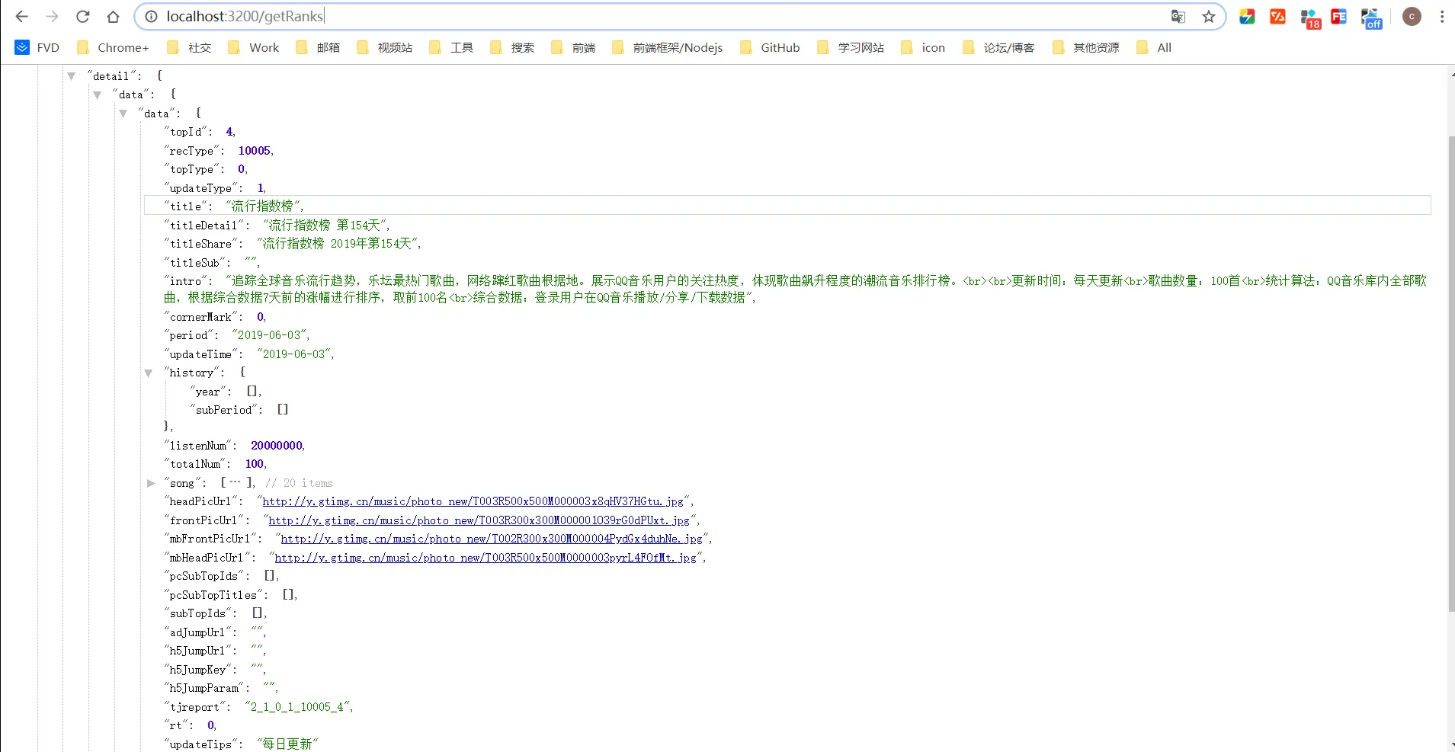Open the mbFrontPicUrl image link
This screenshot has height=752, width=1455.
tap(492, 539)
